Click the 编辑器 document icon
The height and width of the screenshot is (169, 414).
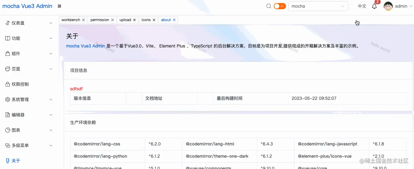point(8,115)
